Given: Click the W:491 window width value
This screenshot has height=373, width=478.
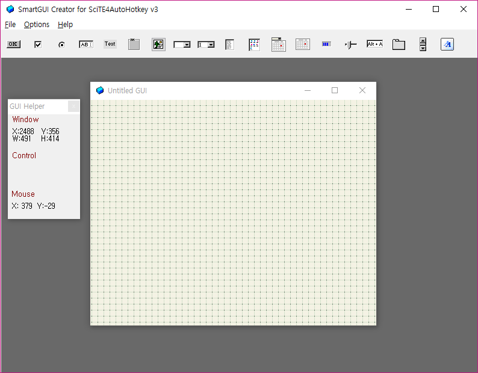Looking at the screenshot, I should click(x=22, y=138).
